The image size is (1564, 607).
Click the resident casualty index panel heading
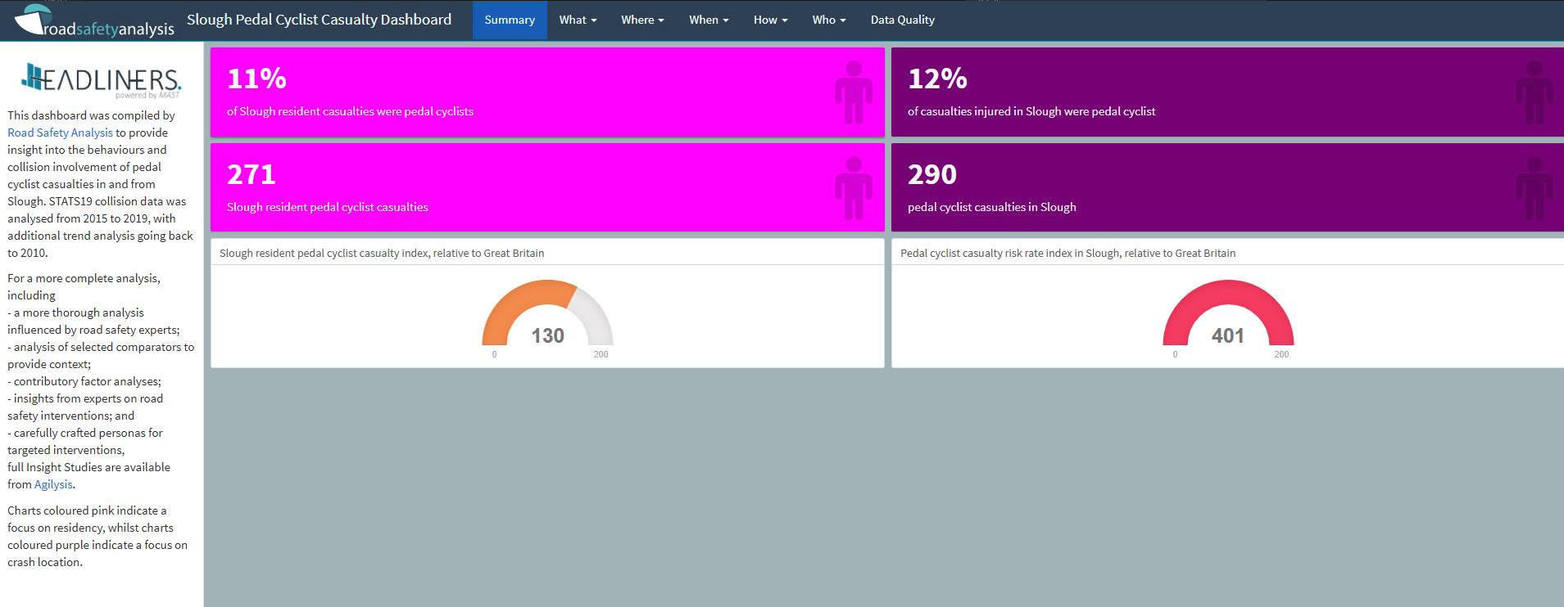pos(382,253)
